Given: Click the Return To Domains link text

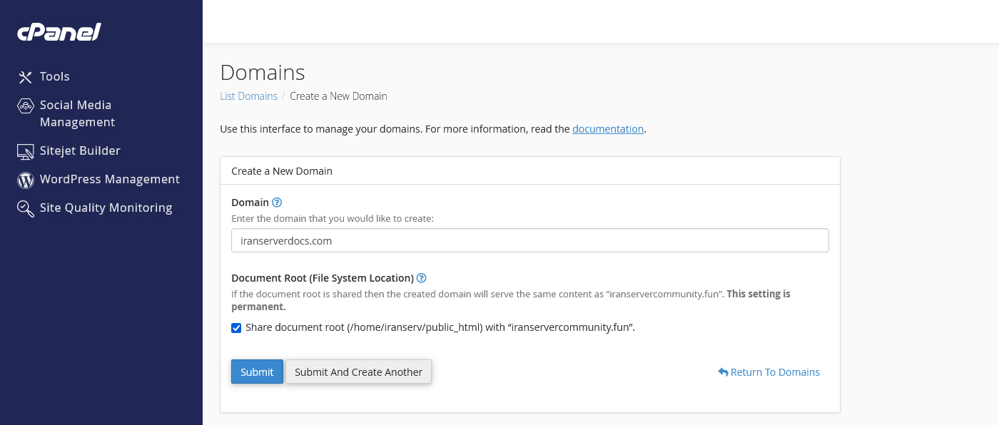Looking at the screenshot, I should [x=775, y=372].
